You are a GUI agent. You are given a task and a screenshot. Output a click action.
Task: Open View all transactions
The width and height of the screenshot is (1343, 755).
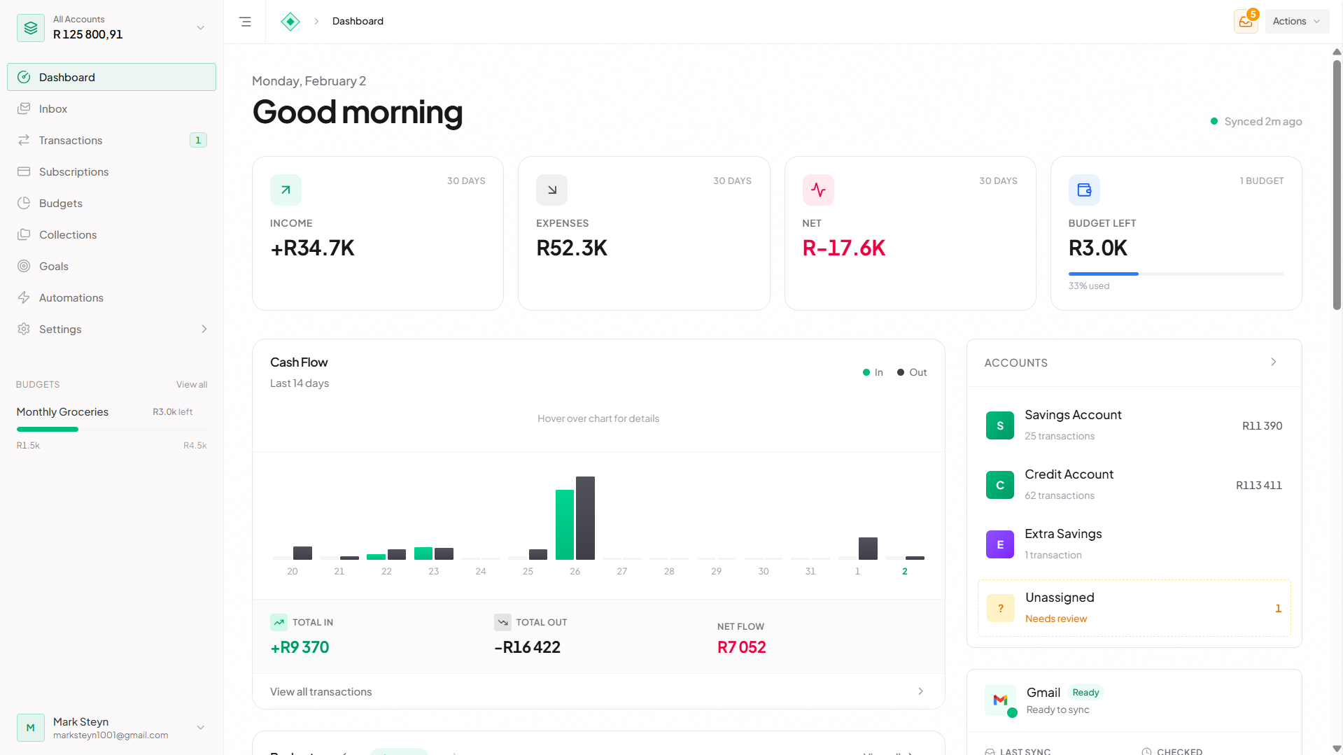[321, 691]
